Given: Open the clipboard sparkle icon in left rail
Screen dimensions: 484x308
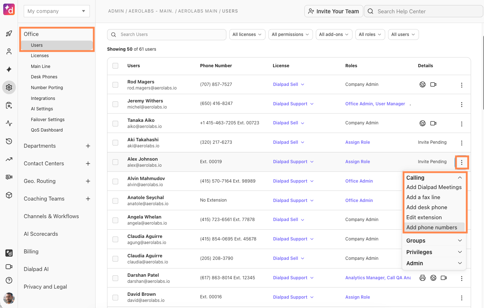Looking at the screenshot, I should (9, 105).
